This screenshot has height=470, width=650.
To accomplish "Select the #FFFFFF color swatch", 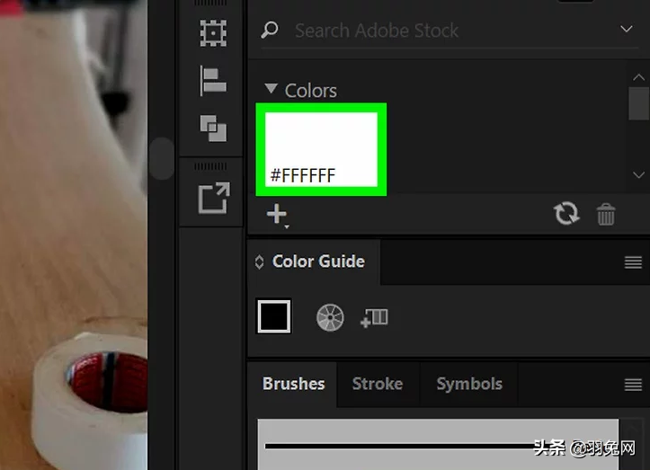I will [x=321, y=149].
